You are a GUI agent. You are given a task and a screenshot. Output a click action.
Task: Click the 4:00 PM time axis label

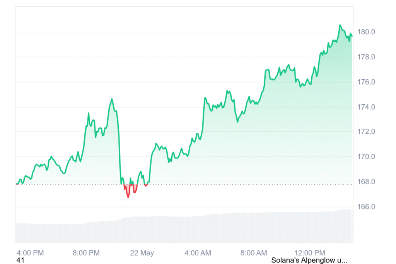pyautogui.click(x=30, y=253)
